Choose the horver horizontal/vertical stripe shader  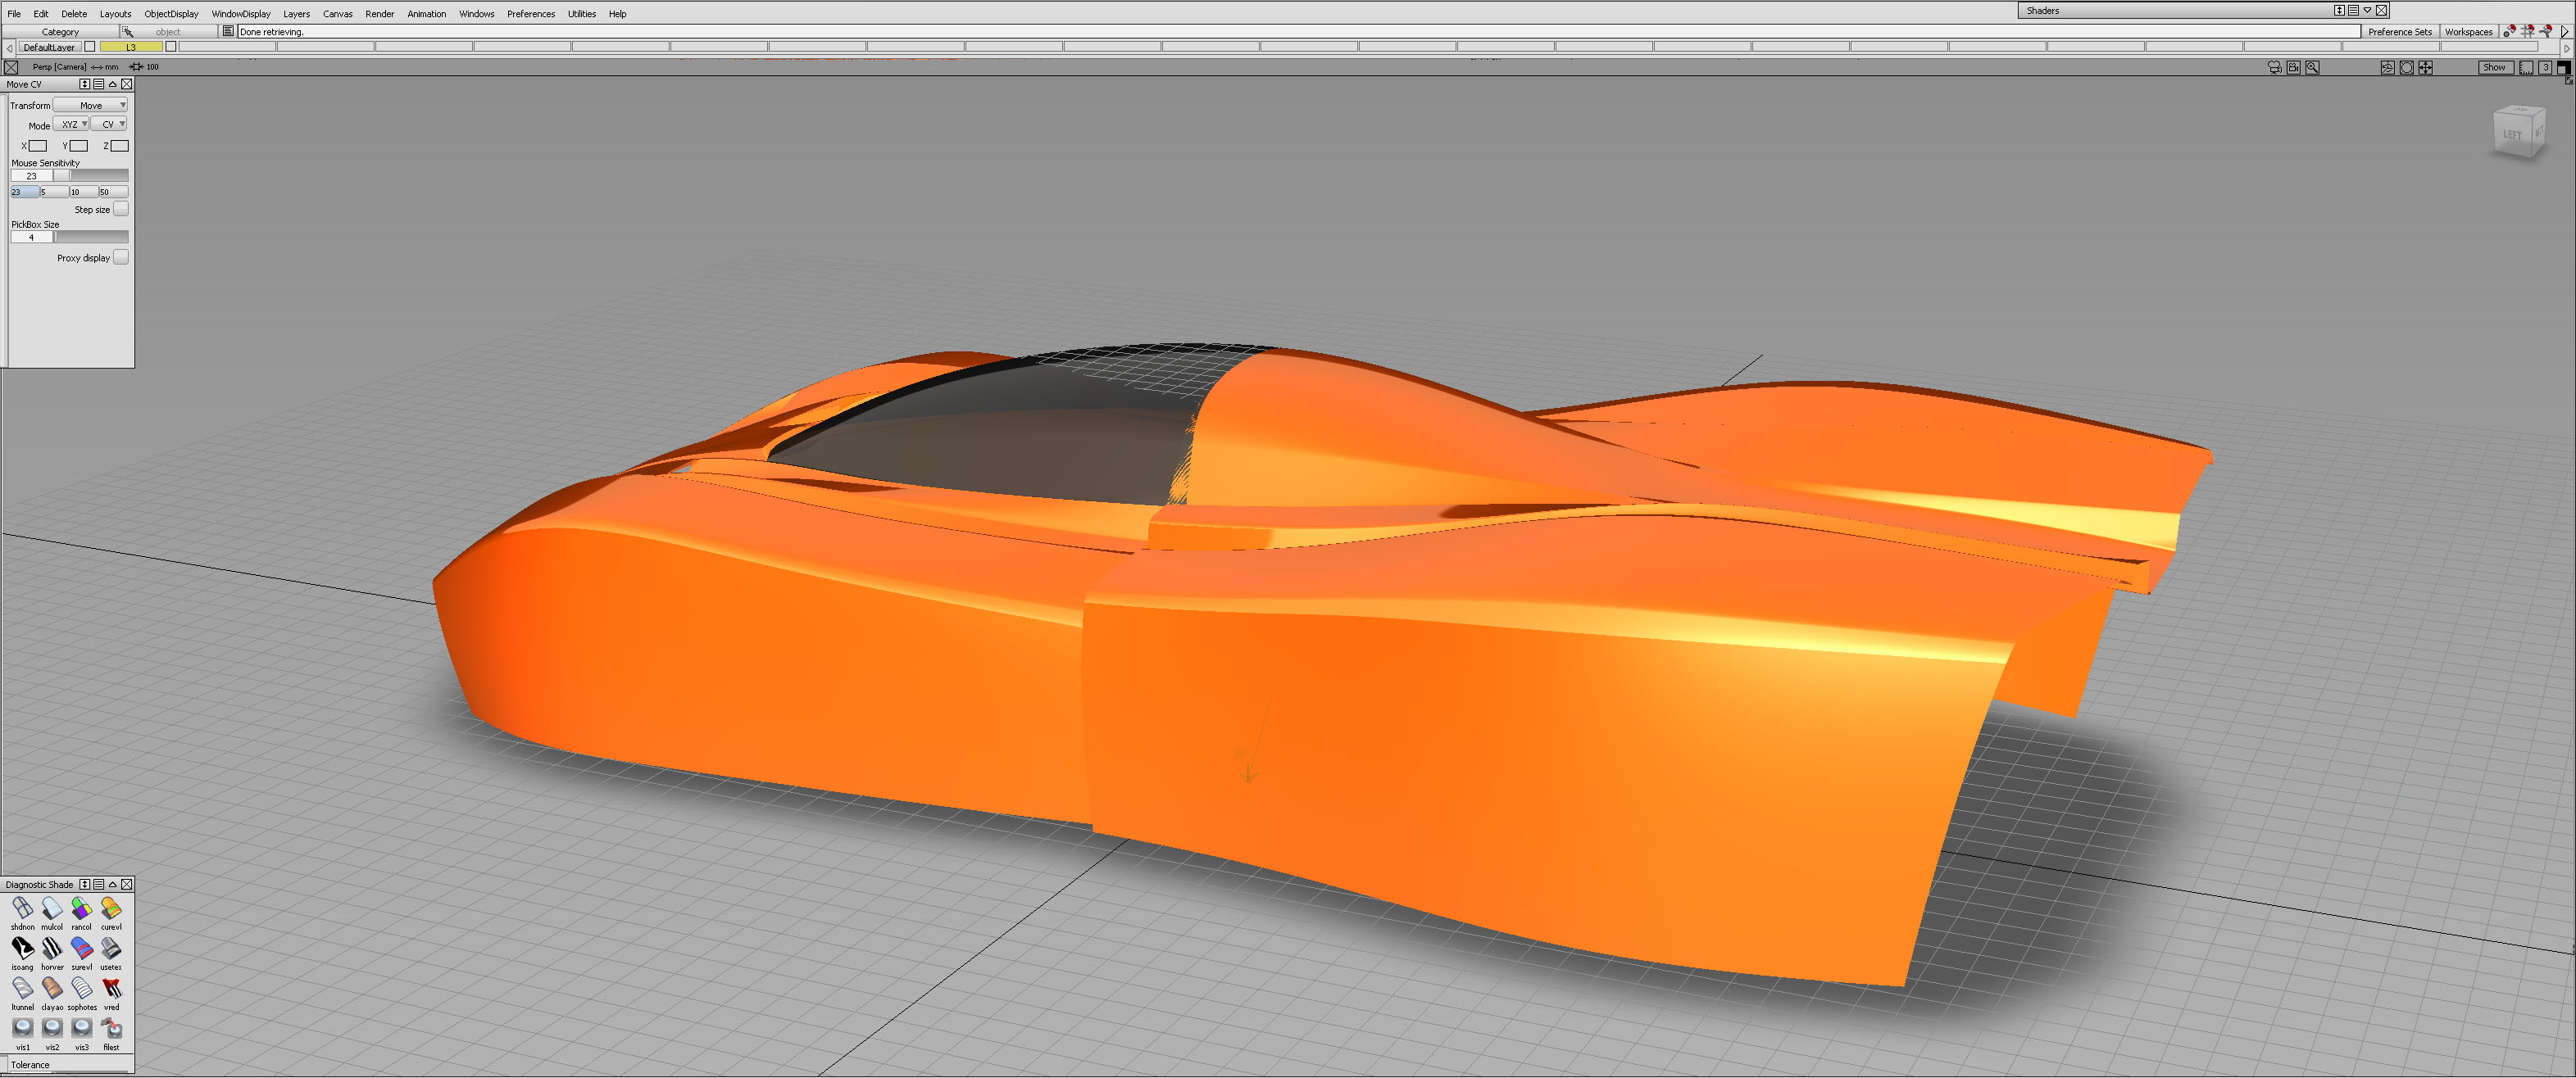coord(52,949)
